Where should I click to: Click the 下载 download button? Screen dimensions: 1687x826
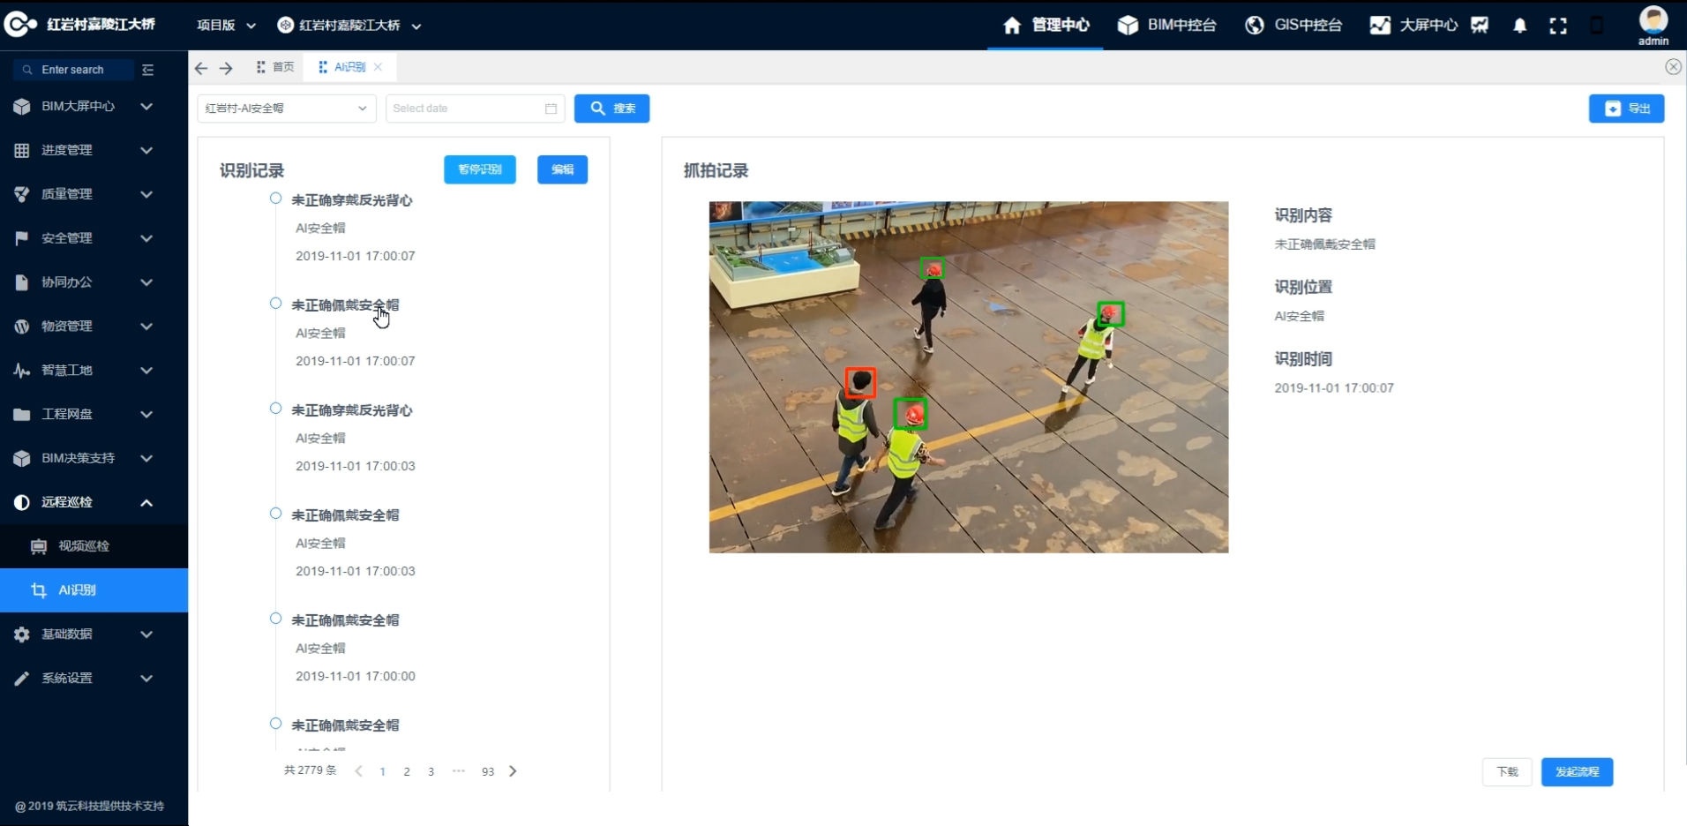[1507, 772]
